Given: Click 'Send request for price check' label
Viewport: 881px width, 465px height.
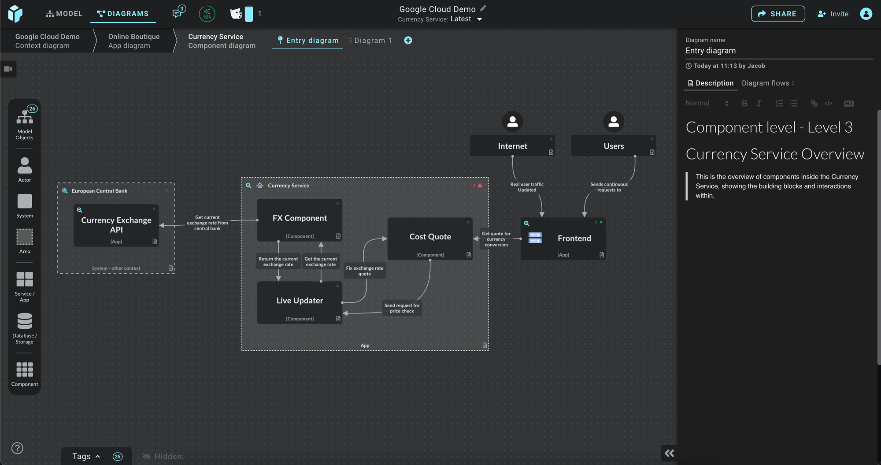Looking at the screenshot, I should pos(402,308).
